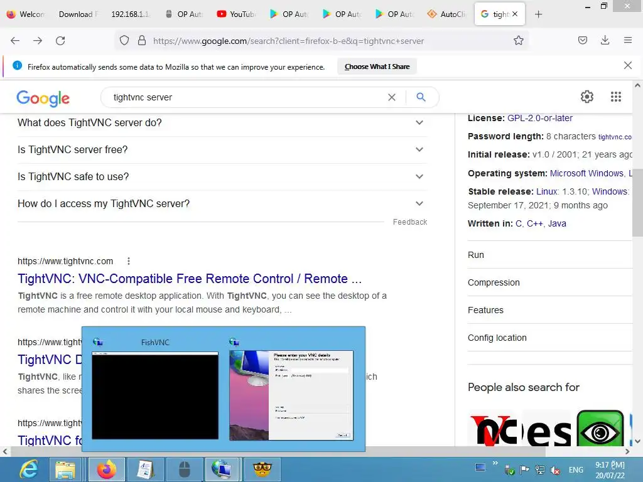
Task: Open the Firefox downloads panel
Action: (605, 40)
